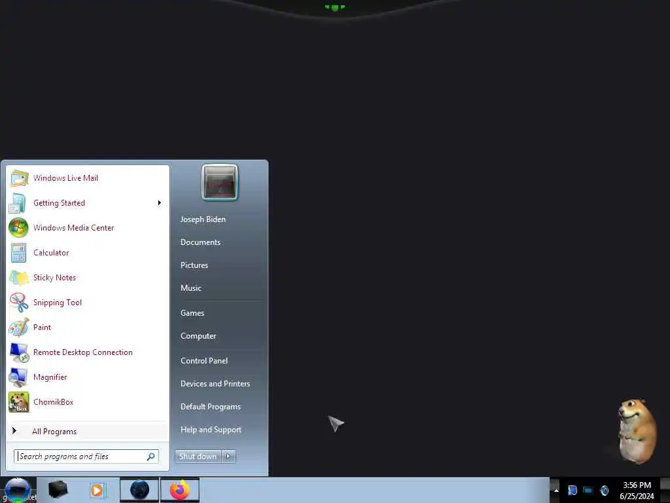This screenshot has height=503, width=670.
Task: Open Firefox from the taskbar
Action: point(180,490)
